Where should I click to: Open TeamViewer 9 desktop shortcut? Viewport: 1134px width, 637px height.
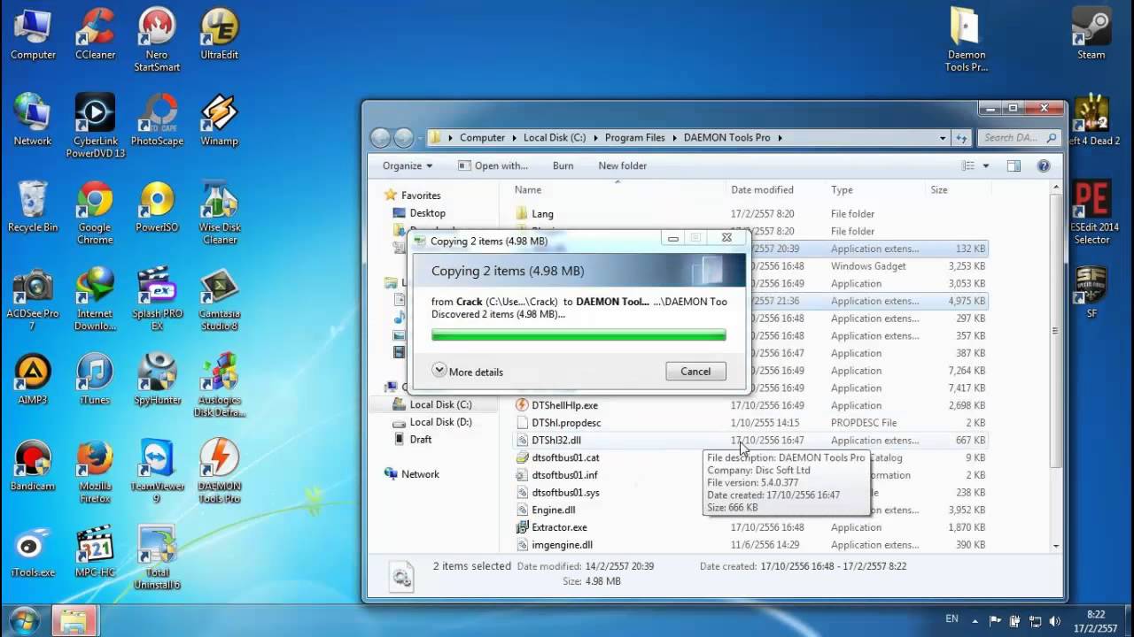pyautogui.click(x=157, y=472)
